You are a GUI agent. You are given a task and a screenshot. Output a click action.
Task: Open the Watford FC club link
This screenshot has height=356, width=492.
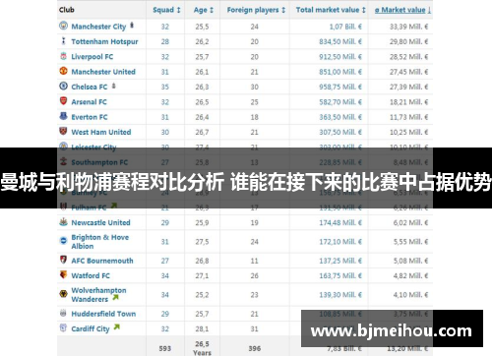point(91,275)
